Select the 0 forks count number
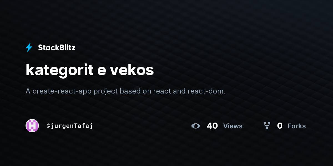 click(x=280, y=126)
